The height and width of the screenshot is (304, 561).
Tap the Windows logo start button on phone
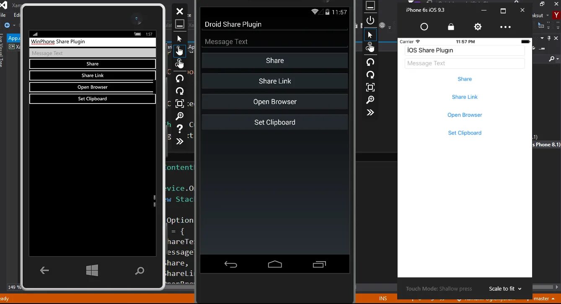pyautogui.click(x=92, y=270)
